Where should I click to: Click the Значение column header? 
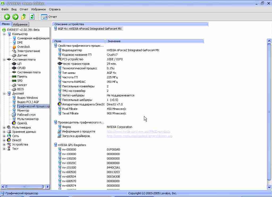tap(155, 41)
